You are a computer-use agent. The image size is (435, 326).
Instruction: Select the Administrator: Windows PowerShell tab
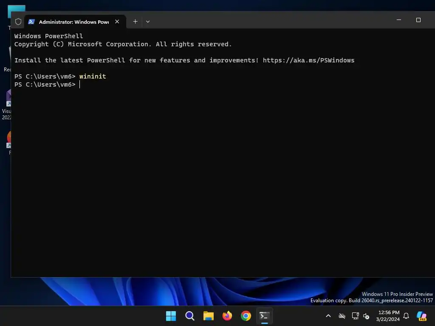click(75, 22)
